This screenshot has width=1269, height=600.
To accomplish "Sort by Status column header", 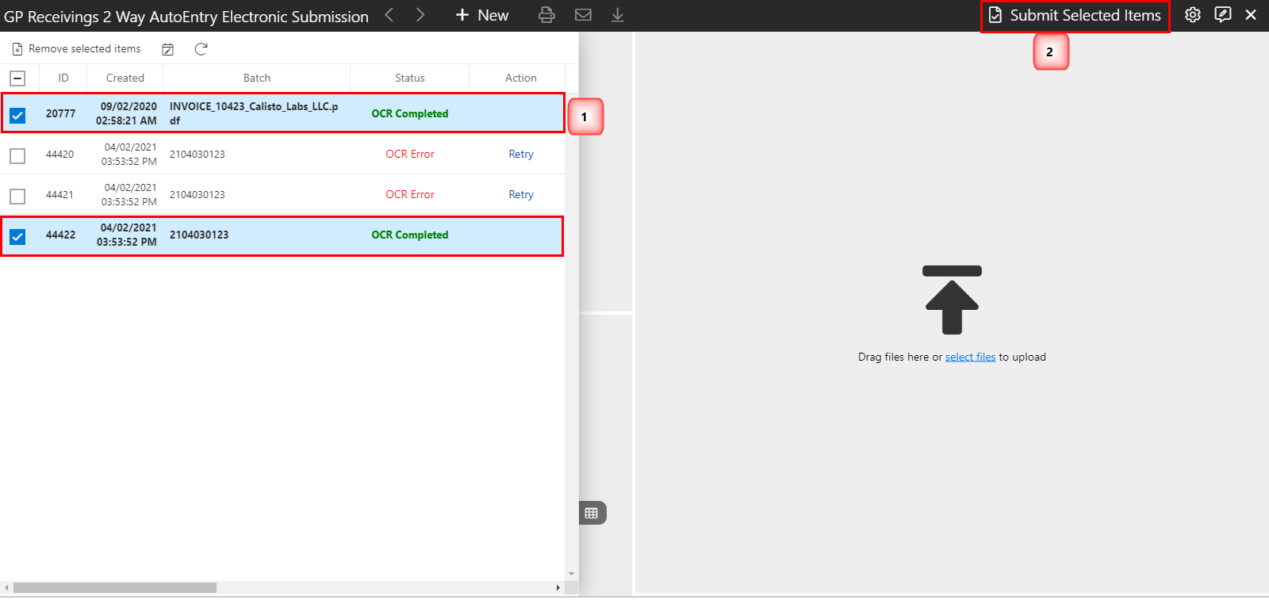I will [409, 78].
